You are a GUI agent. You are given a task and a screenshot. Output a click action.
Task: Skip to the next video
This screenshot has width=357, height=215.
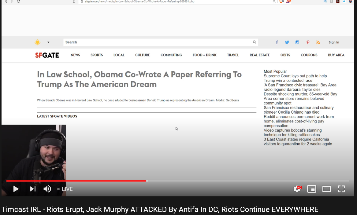click(33, 189)
